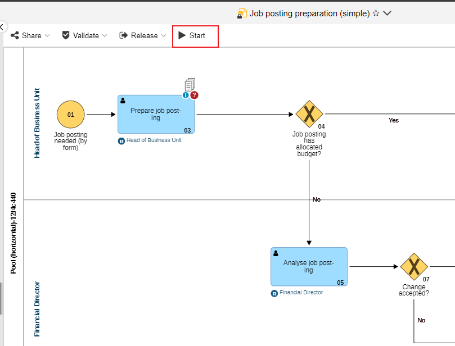Screen dimensions: 455x346
Task: Expand the Share dropdown
Action: tap(47, 36)
